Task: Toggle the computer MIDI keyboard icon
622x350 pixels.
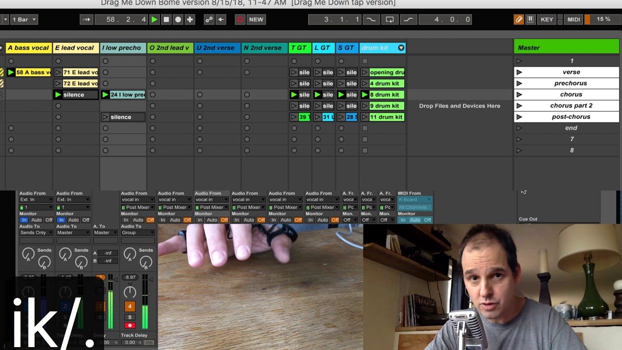Action: tap(530, 19)
